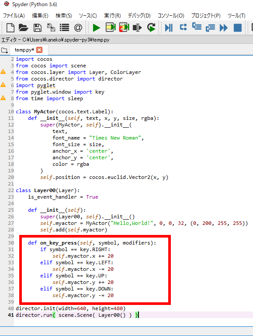Run selection or current line icon
Image resolution: width=253 pixels, height=336 pixels.
tap(137, 28)
